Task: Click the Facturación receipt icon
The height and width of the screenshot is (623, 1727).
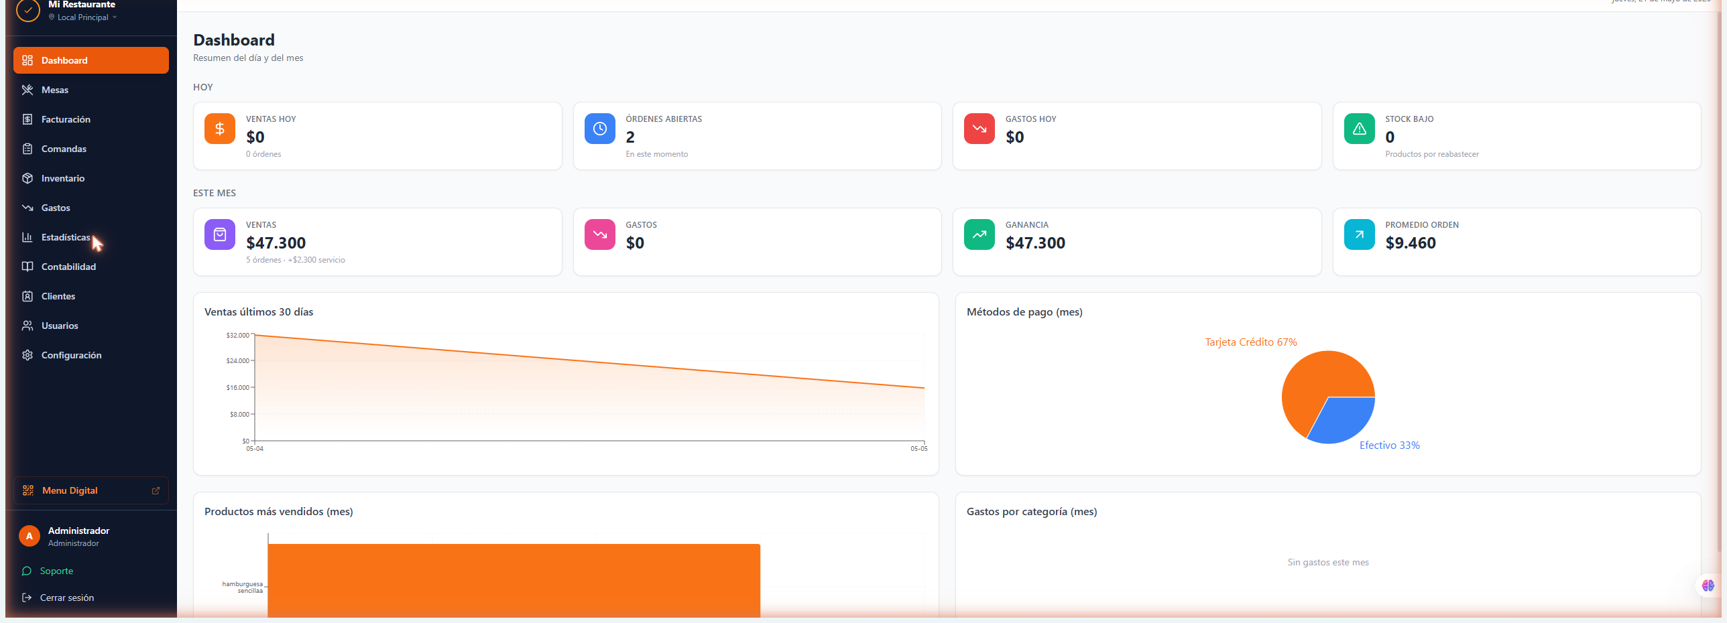Action: tap(27, 119)
